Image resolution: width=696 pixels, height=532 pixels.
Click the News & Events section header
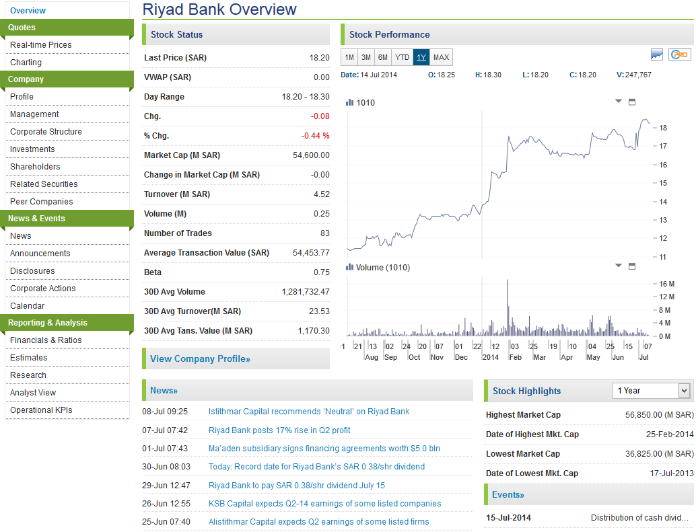click(x=67, y=219)
